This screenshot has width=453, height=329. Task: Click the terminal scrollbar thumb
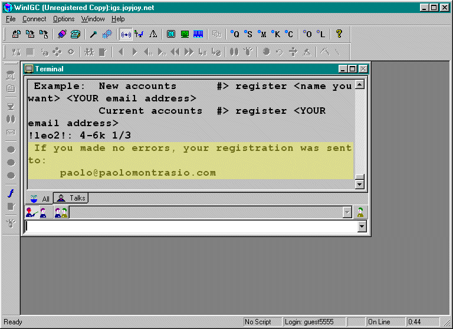pyautogui.click(x=359, y=177)
